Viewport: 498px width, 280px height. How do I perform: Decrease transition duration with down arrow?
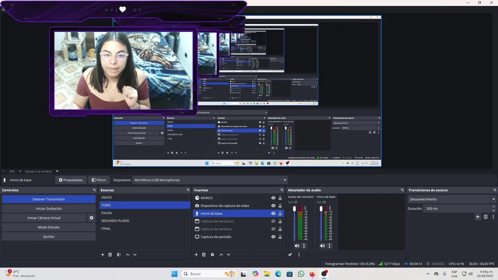(494, 210)
